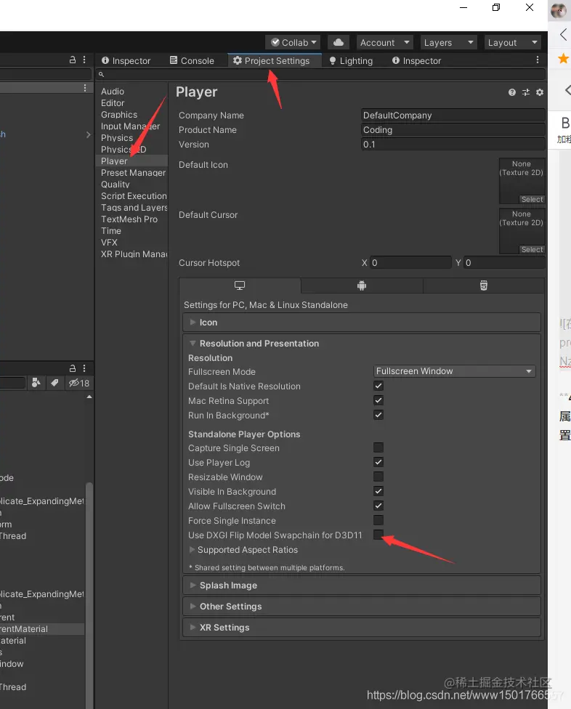
Task: Open the Collab dropdown
Action: click(x=293, y=43)
